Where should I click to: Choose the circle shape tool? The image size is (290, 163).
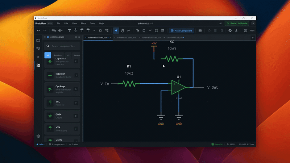(157, 31)
